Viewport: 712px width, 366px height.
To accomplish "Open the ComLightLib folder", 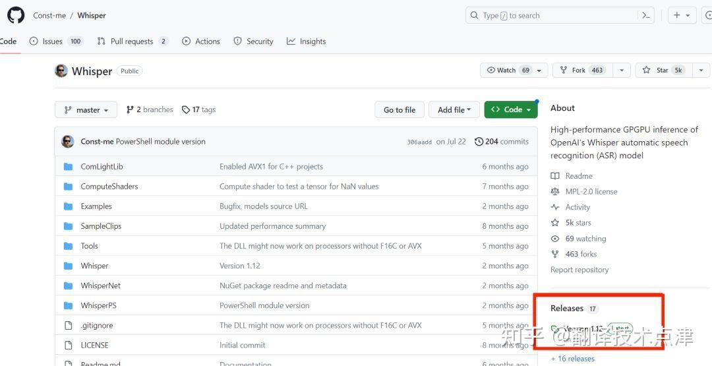I will [x=102, y=167].
